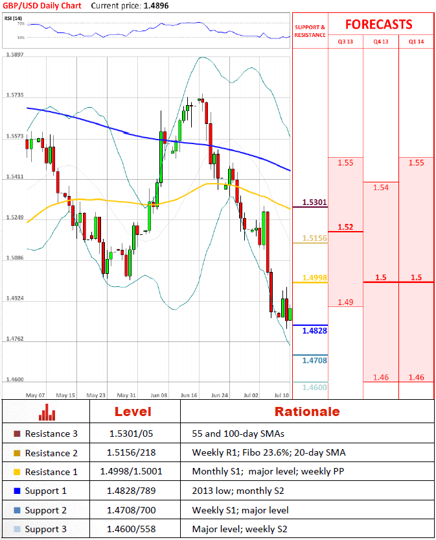Click the Resistance 3 row label

[x=51, y=434]
